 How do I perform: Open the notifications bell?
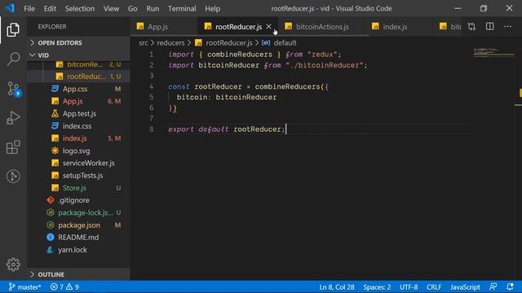(510, 286)
